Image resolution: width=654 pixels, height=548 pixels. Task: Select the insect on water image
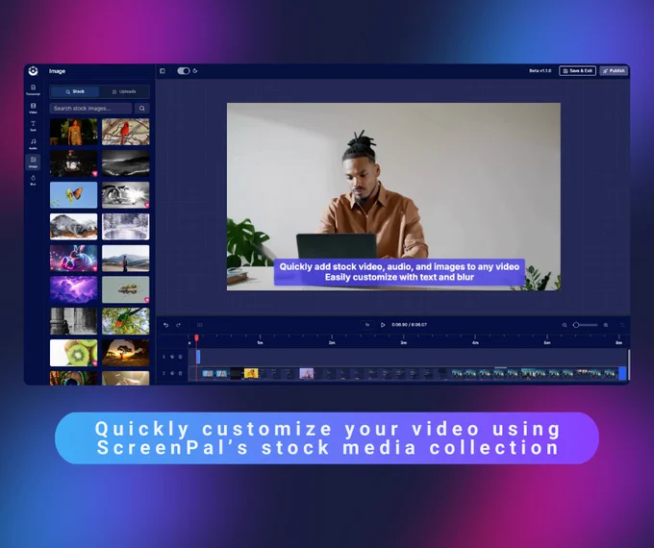[126, 289]
